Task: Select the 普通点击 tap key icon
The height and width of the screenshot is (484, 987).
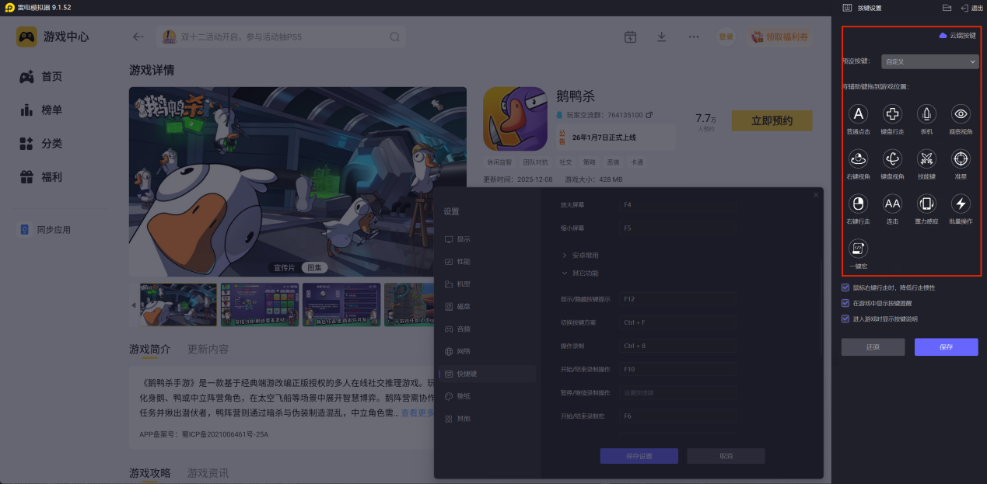Action: (858, 114)
